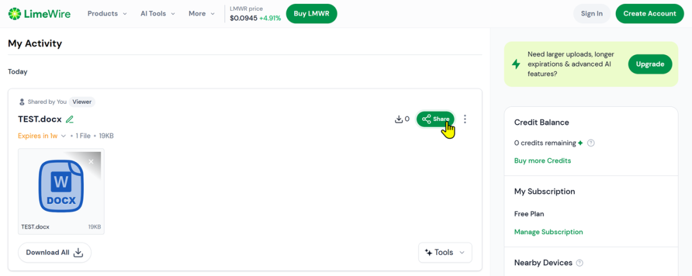Remove file using the thumbnail X
The width and height of the screenshot is (692, 276).
(91, 162)
